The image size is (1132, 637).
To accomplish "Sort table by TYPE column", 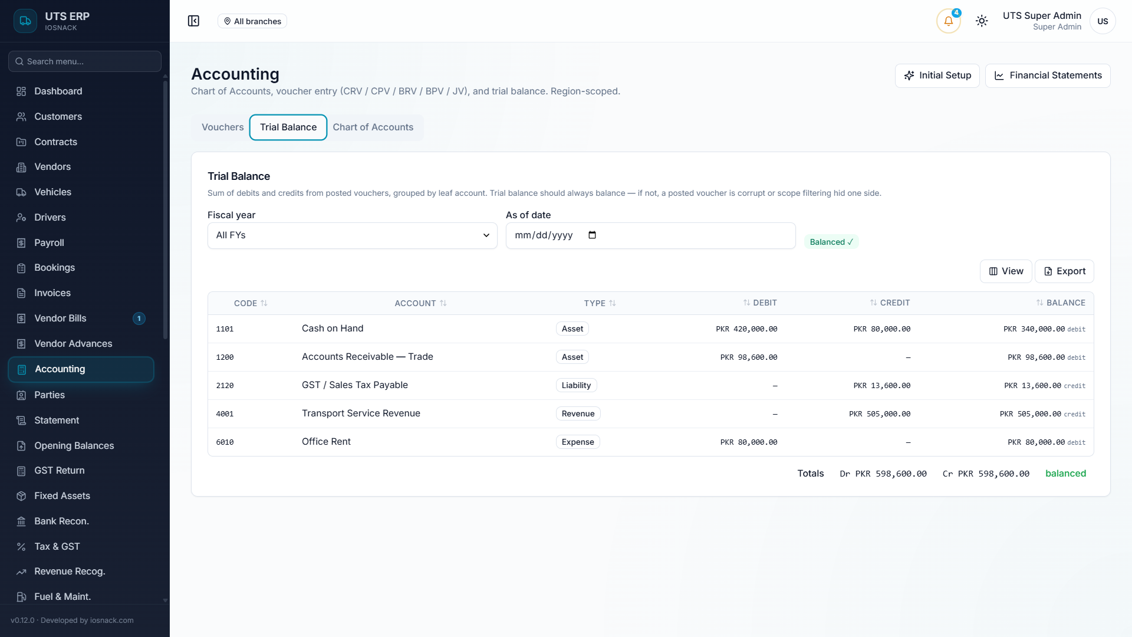I will coord(600,303).
